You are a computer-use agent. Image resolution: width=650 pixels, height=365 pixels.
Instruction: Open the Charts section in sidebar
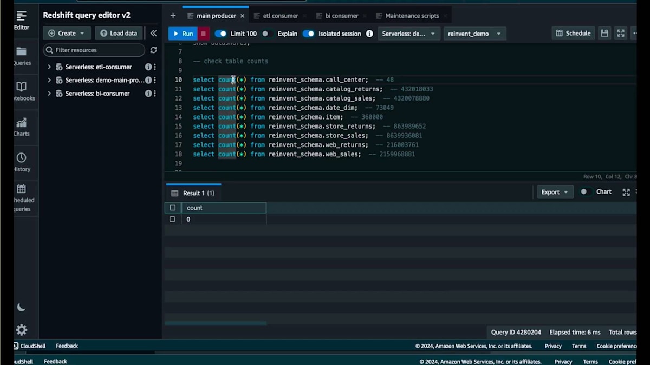tap(22, 127)
